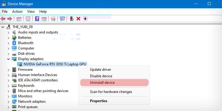Click the Firmware chip icon
The width and height of the screenshot is (222, 111).
14,70
